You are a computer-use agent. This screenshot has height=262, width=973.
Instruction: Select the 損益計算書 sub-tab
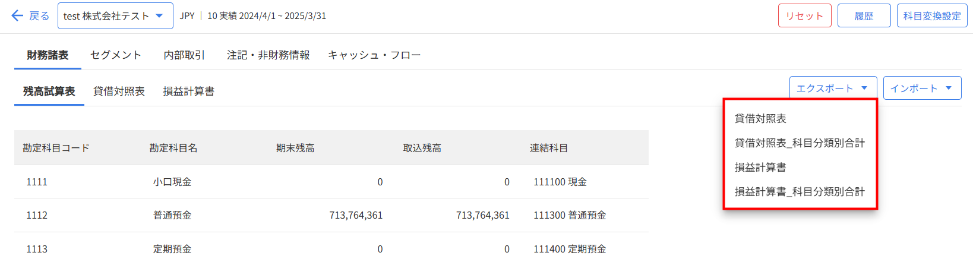pos(189,91)
